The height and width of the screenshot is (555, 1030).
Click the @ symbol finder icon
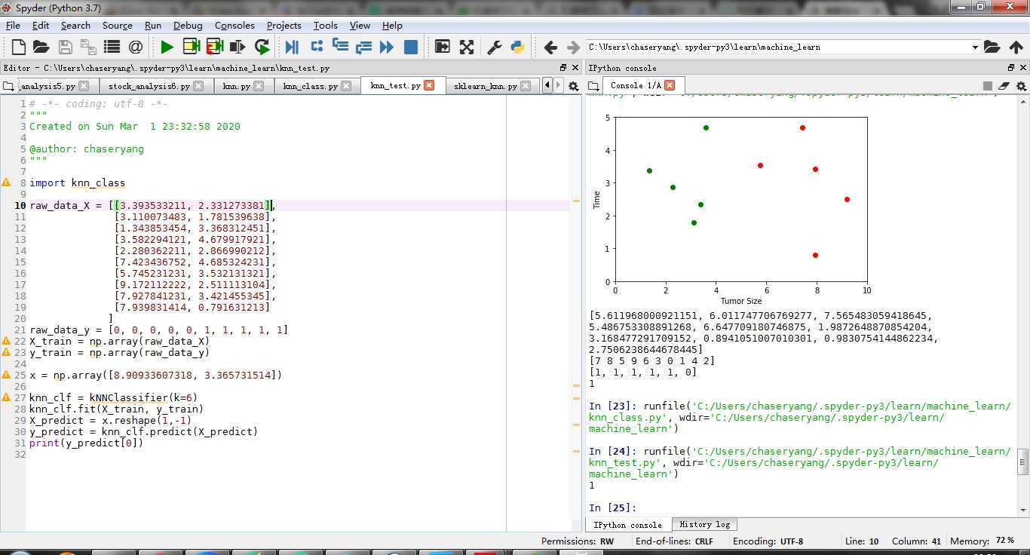pos(136,47)
